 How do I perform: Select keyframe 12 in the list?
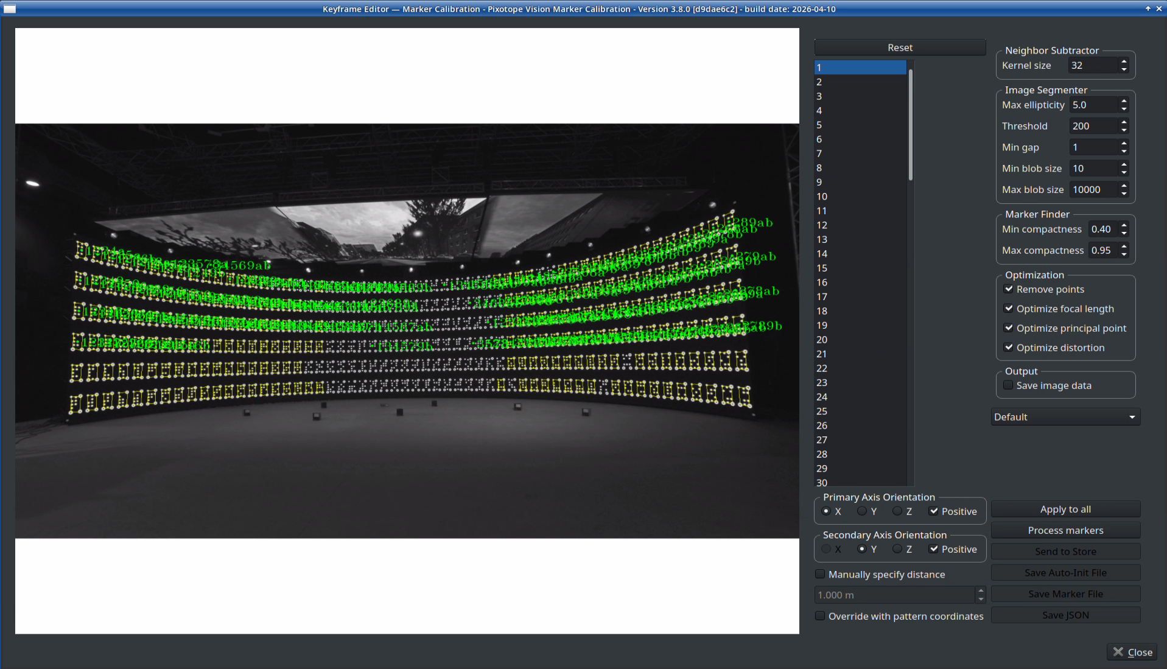(x=860, y=225)
